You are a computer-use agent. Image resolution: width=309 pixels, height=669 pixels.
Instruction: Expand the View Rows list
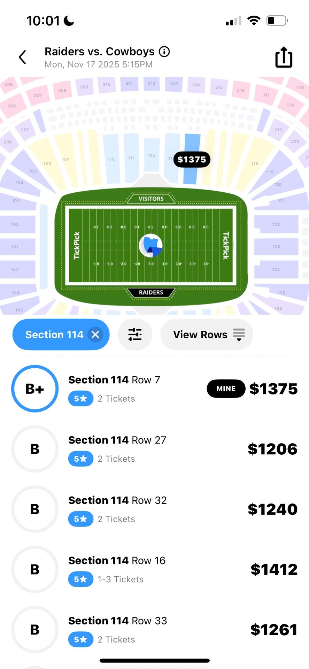coord(207,334)
